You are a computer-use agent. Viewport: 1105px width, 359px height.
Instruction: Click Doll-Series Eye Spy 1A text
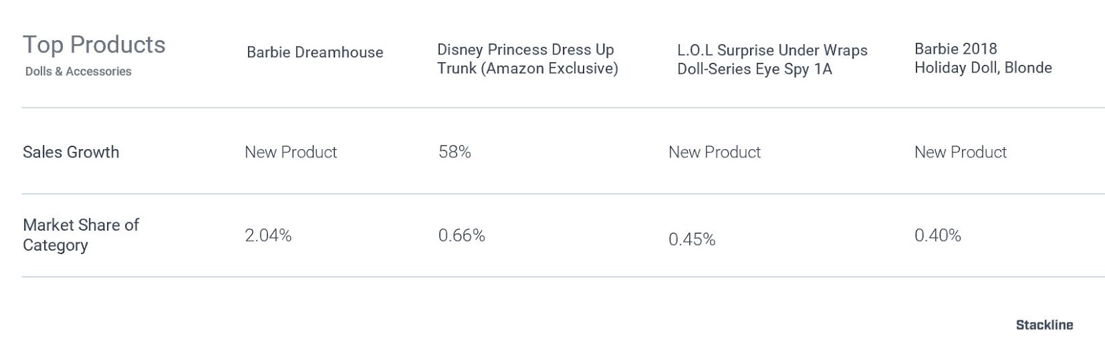click(754, 69)
